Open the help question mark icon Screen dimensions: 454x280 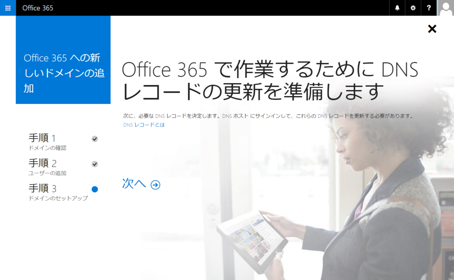click(x=429, y=8)
